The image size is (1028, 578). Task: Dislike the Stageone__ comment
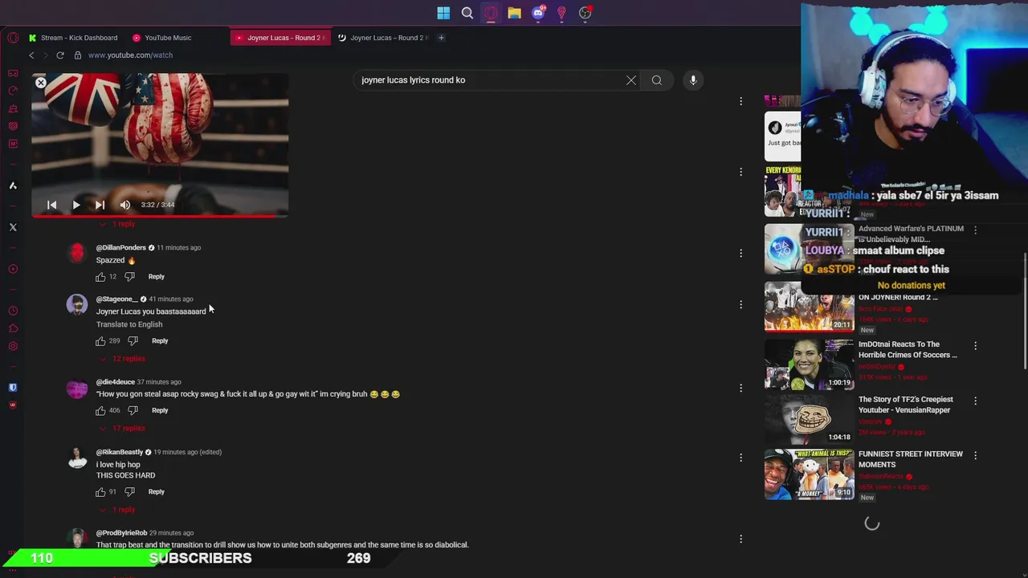point(133,341)
